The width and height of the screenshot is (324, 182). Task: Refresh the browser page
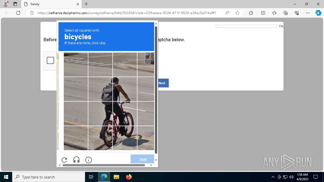[18, 13]
